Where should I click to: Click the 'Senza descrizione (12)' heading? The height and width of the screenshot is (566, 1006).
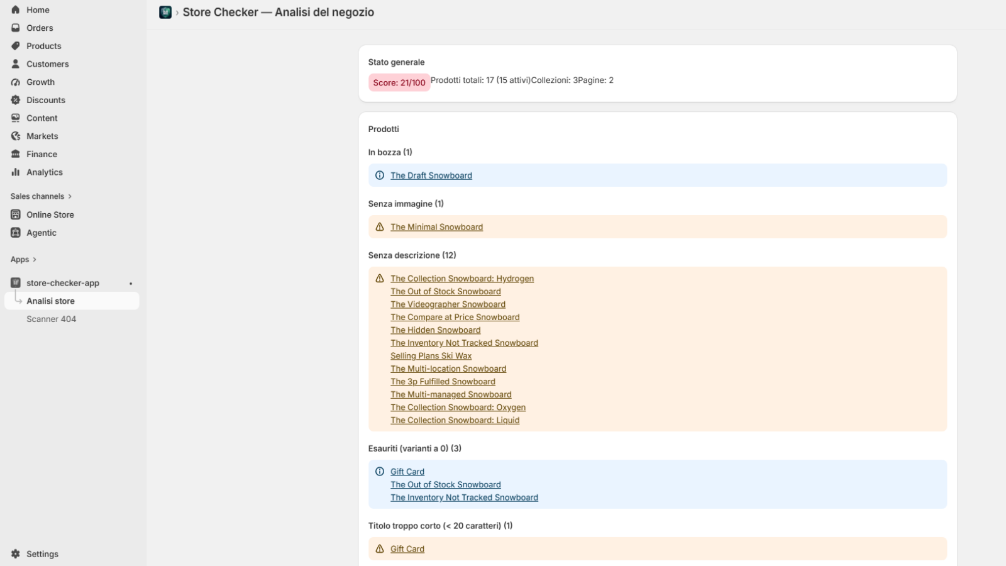tap(412, 255)
